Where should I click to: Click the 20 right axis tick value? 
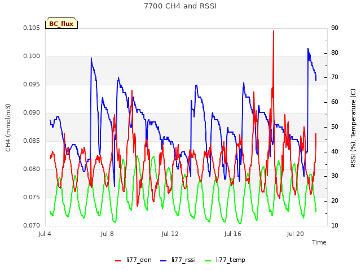[334, 201]
